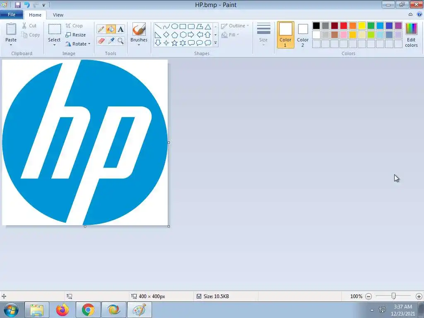Choose the Rectangle shape
The image size is (424, 318).
pos(183,26)
